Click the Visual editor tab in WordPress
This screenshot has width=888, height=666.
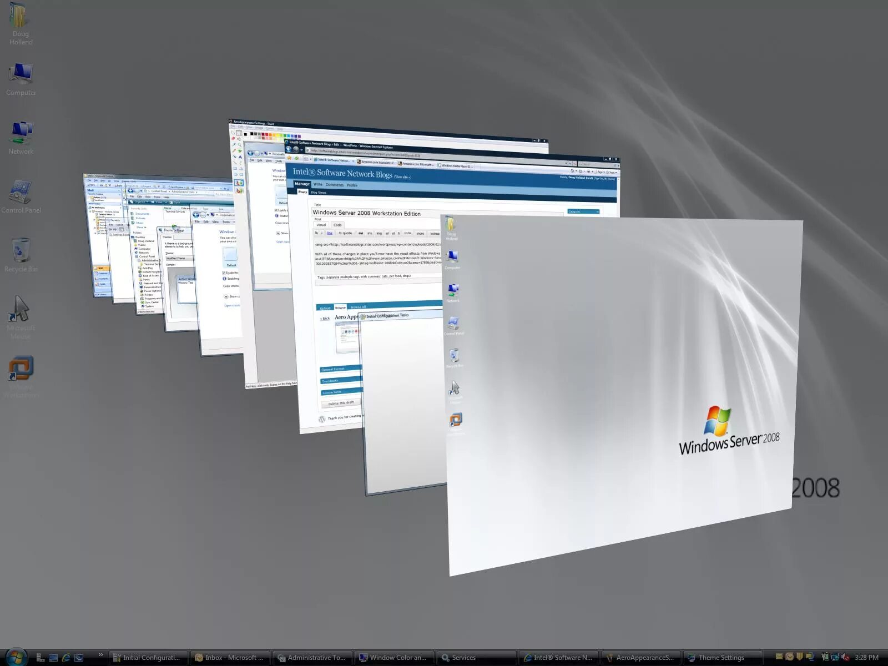(321, 225)
